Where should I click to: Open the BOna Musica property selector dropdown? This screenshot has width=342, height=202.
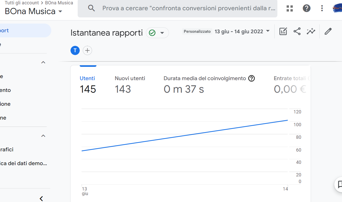34,11
